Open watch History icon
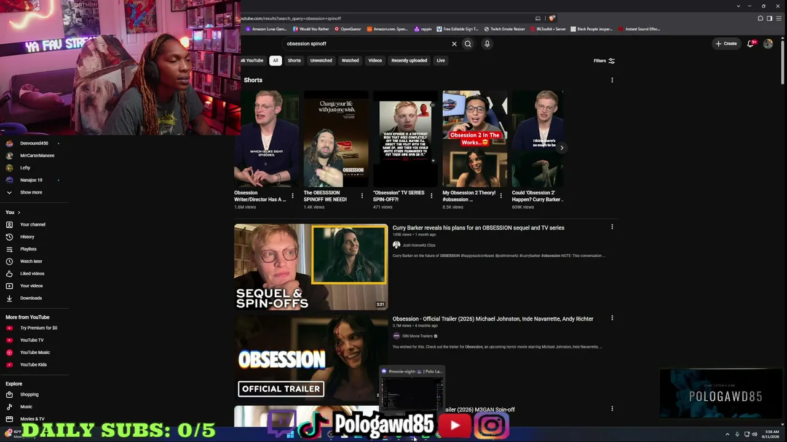This screenshot has width=787, height=442. pyautogui.click(x=9, y=237)
